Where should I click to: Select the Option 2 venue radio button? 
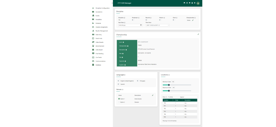(x=119, y=102)
